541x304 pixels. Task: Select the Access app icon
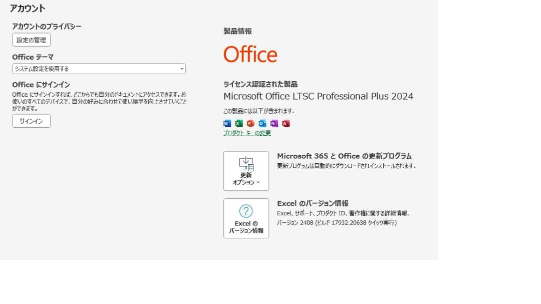click(x=286, y=123)
